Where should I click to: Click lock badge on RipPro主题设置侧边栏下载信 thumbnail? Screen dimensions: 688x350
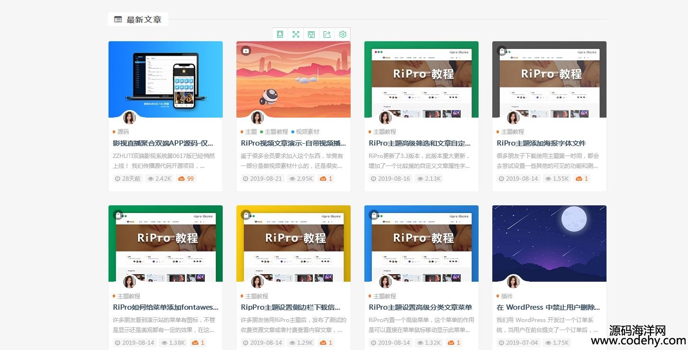pos(245,214)
